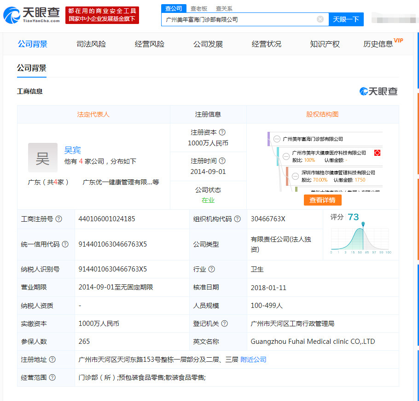This screenshot has height=401, width=419.
Task: Click the 工商信息 section heading
Action: pos(29,91)
